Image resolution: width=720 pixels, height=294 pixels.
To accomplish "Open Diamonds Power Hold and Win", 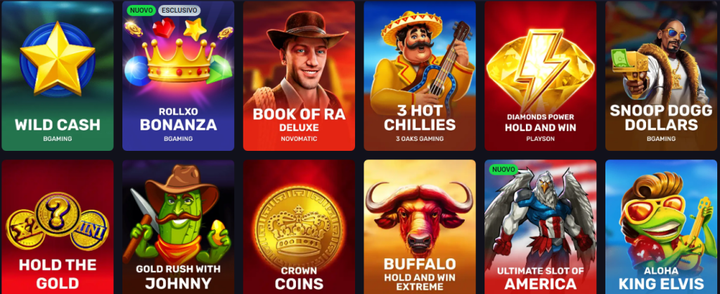I will (541, 76).
